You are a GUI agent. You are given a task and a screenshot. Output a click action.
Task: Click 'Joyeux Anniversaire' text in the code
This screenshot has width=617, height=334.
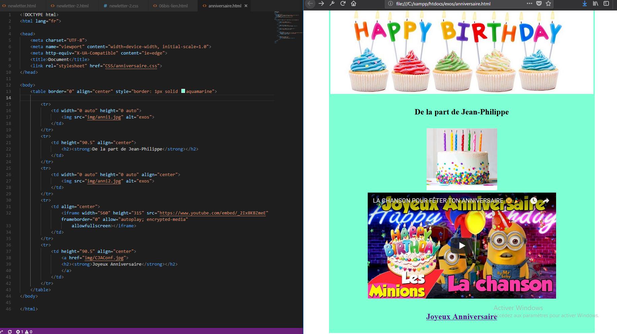(x=117, y=264)
